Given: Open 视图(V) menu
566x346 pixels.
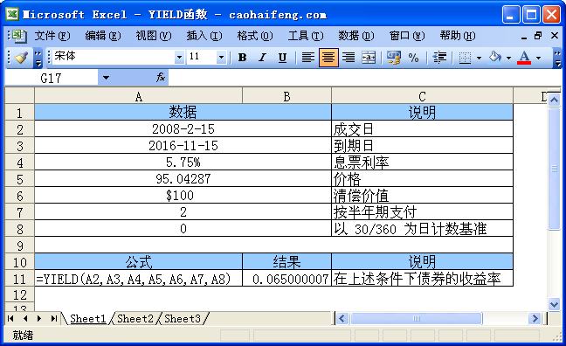Looking at the screenshot, I should click(x=154, y=36).
